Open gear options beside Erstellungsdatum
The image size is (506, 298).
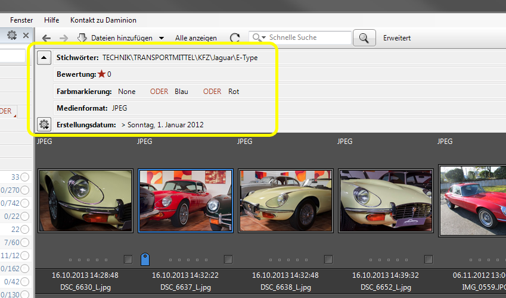point(44,125)
